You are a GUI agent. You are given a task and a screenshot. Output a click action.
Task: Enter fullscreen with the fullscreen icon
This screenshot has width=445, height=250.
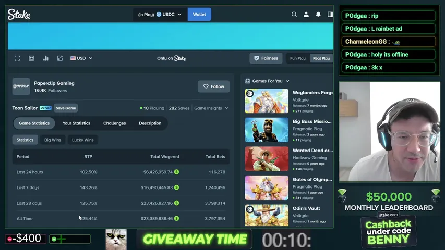click(x=17, y=58)
